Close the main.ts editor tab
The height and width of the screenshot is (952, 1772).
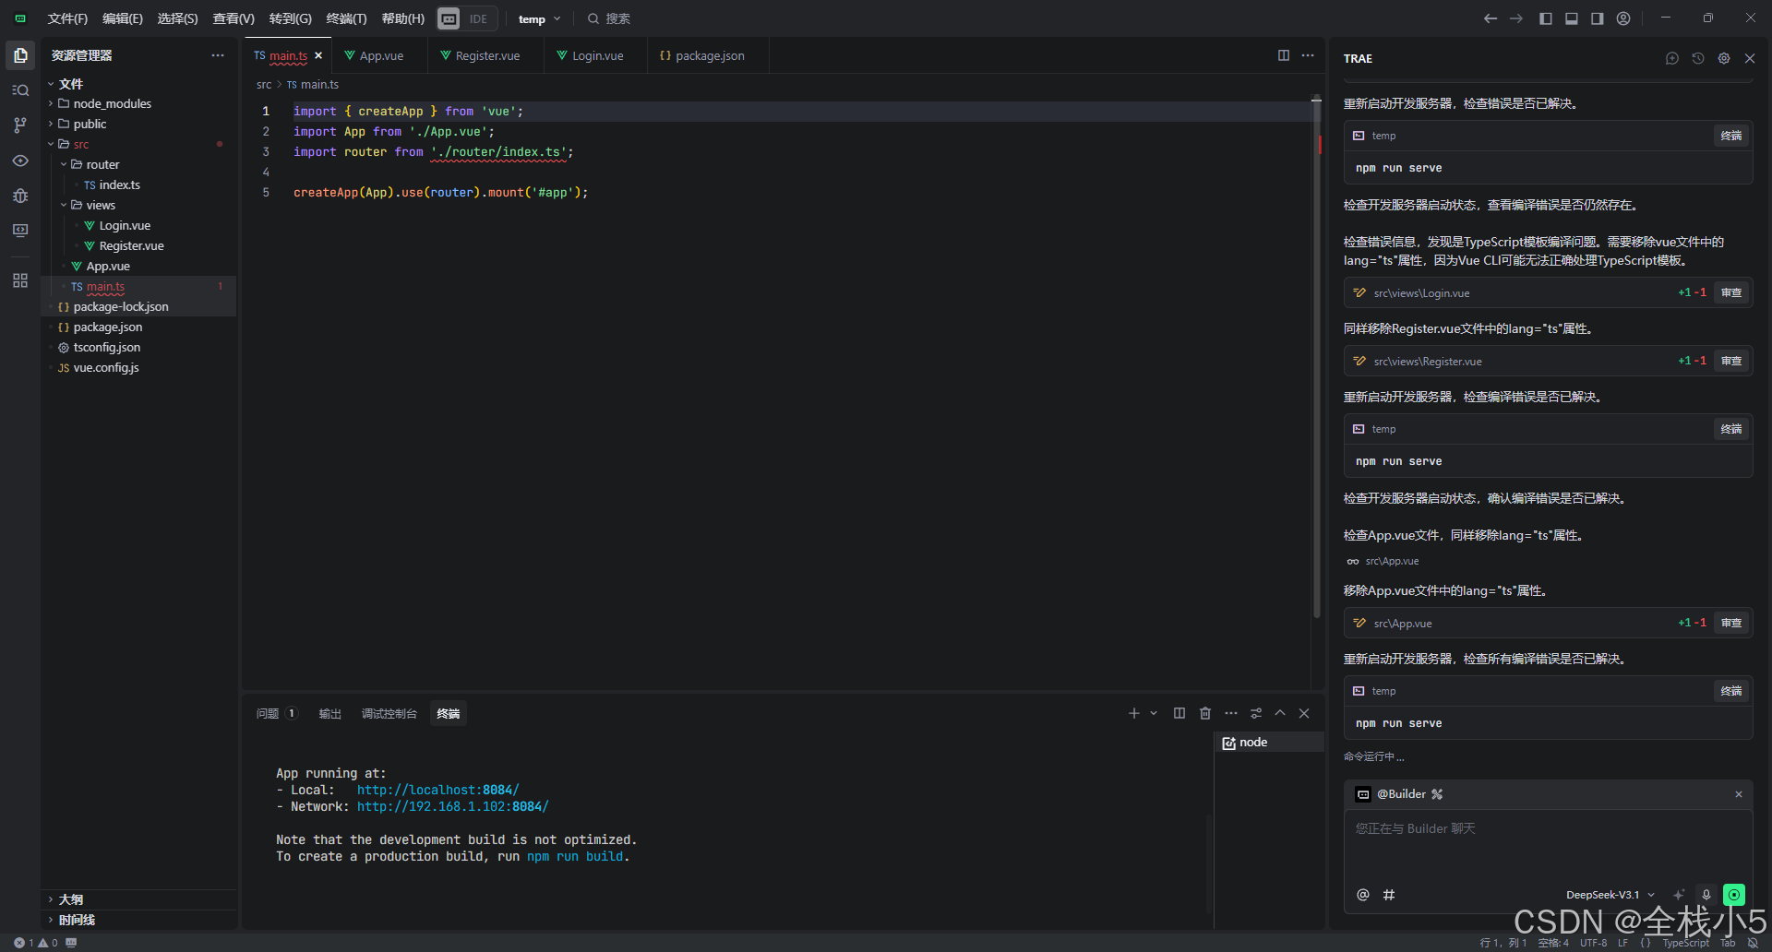pyautogui.click(x=318, y=55)
